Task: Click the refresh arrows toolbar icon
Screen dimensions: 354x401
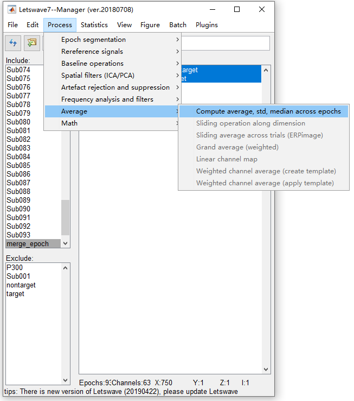Action: pyautogui.click(x=13, y=43)
